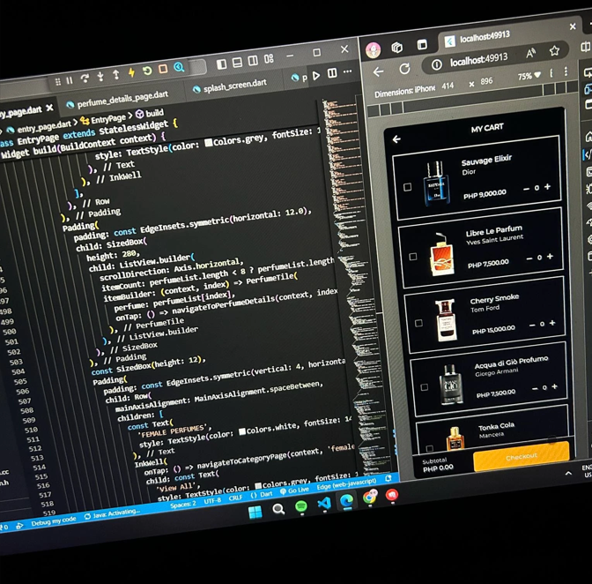Screen dimensions: 592x584
Task: Check the Cherry Smoke checkbox
Action: click(x=418, y=323)
